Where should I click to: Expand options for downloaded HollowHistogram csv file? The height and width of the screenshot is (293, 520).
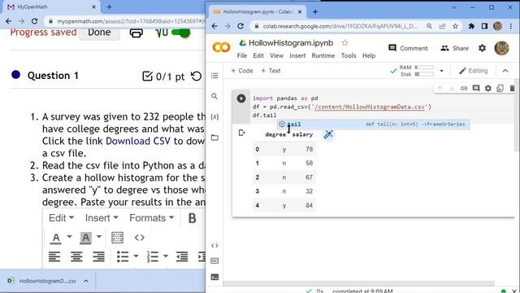pos(86,281)
